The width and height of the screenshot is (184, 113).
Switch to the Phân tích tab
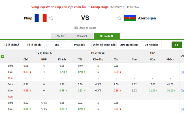click(82, 36)
